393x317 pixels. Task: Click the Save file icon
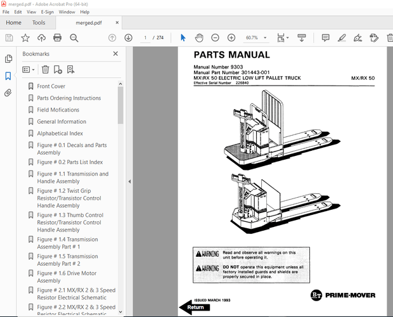tap(10, 38)
